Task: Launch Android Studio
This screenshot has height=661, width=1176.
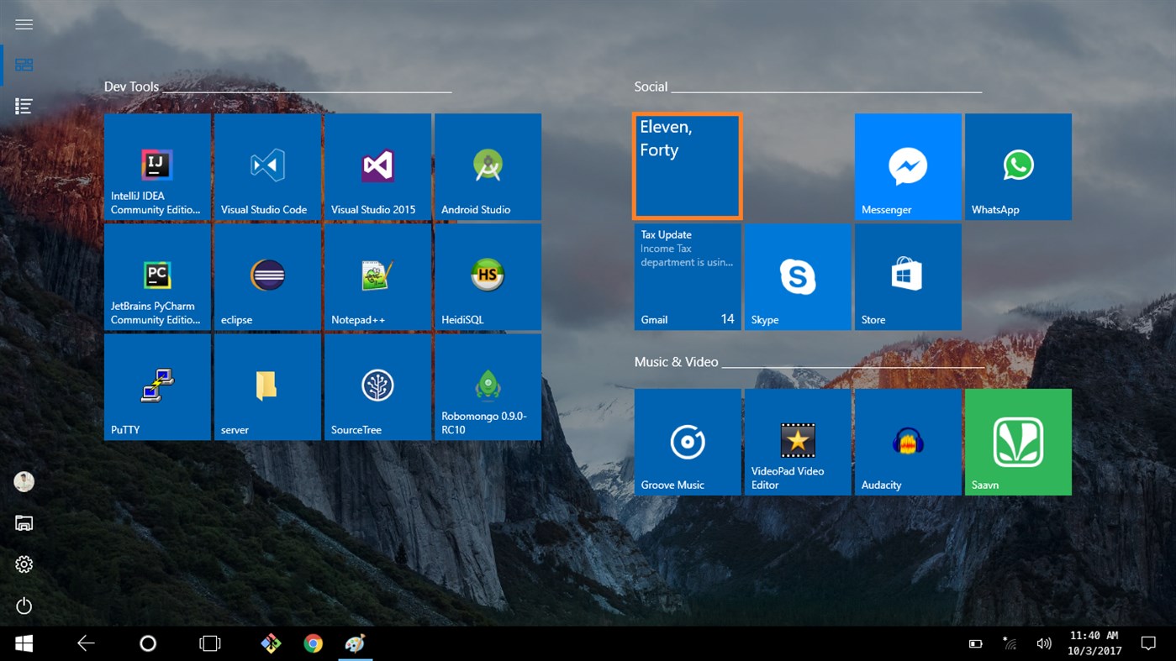Action: click(x=488, y=165)
